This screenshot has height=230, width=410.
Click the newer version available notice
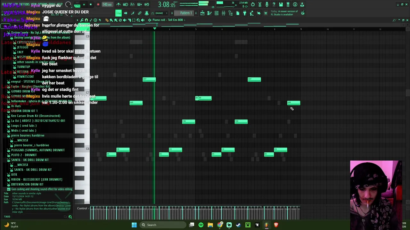point(284,13)
